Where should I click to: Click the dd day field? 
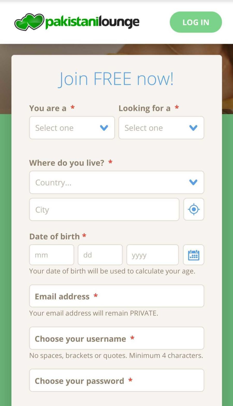pos(100,255)
